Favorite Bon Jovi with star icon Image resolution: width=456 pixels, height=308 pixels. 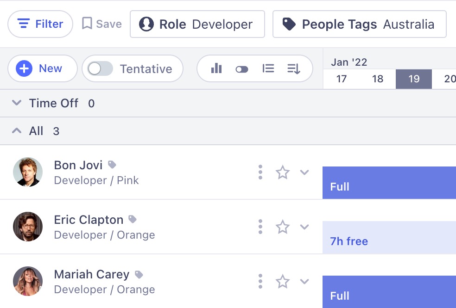click(x=283, y=172)
